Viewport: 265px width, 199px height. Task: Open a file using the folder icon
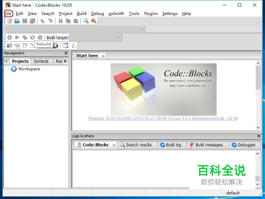point(17,21)
